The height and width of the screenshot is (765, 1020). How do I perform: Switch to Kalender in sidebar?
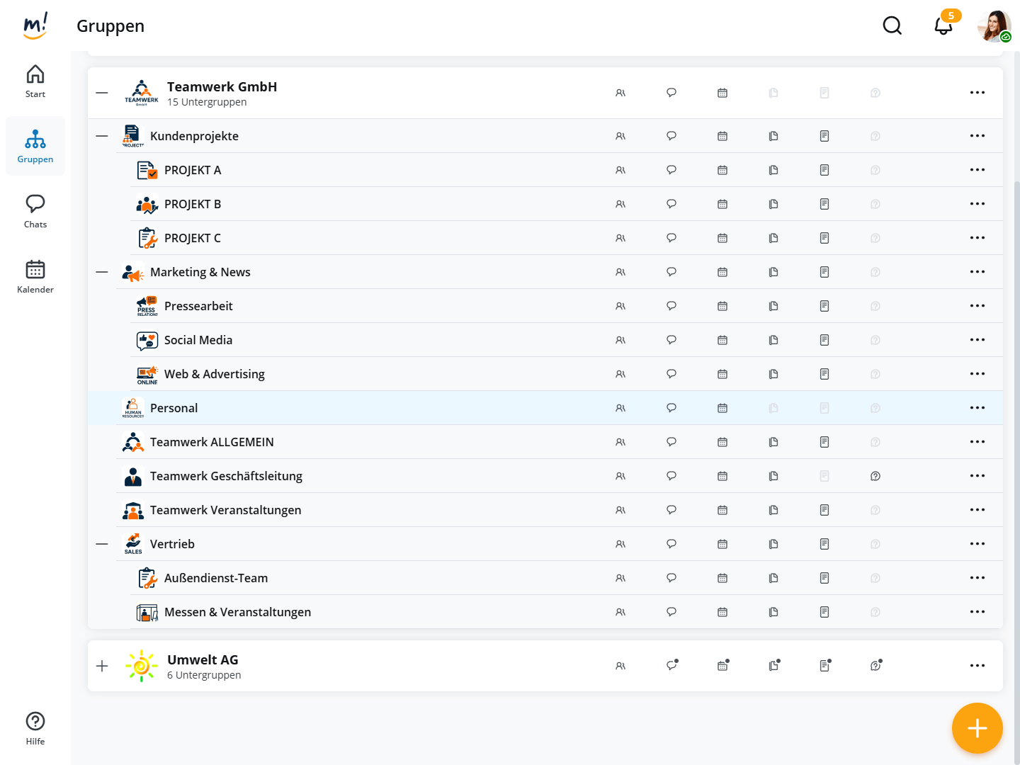click(x=35, y=277)
